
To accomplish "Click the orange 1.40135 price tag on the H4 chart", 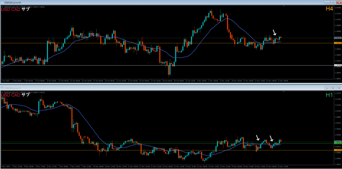I will 337,43.
